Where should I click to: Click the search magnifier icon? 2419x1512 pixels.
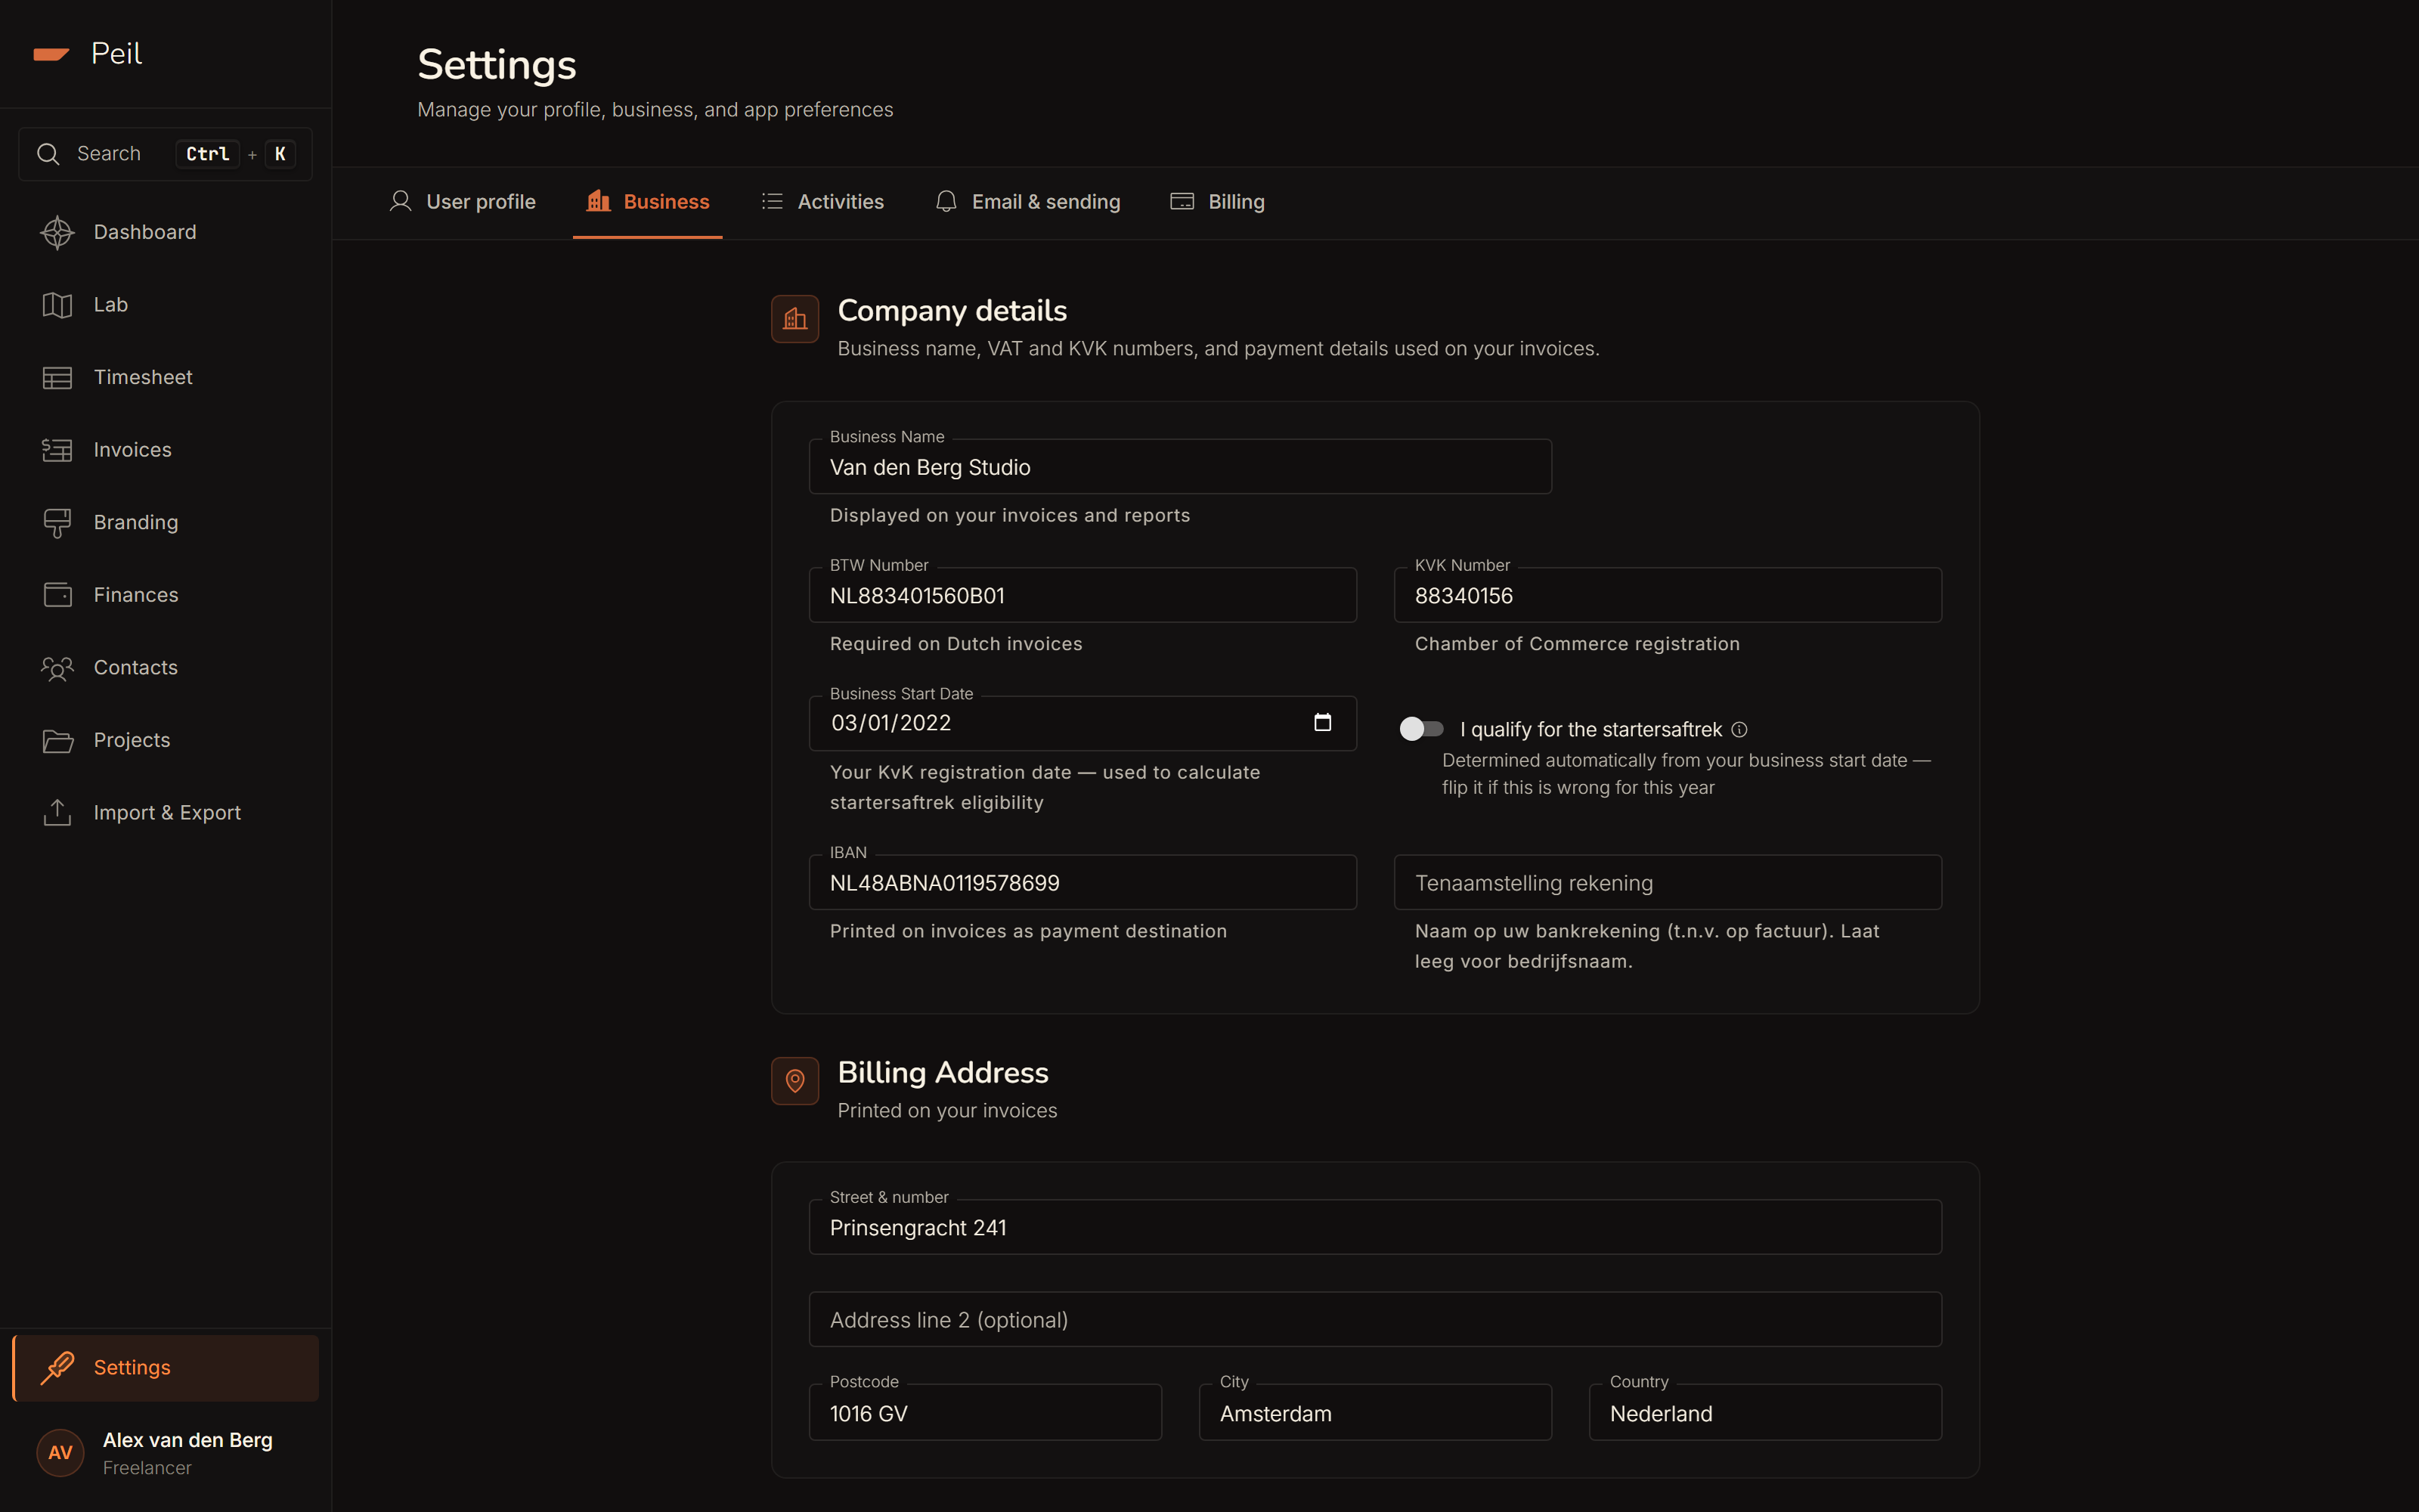tap(48, 154)
